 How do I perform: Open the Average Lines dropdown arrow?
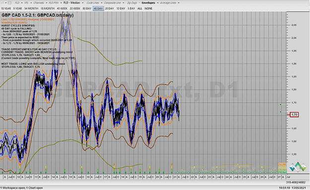179,3
